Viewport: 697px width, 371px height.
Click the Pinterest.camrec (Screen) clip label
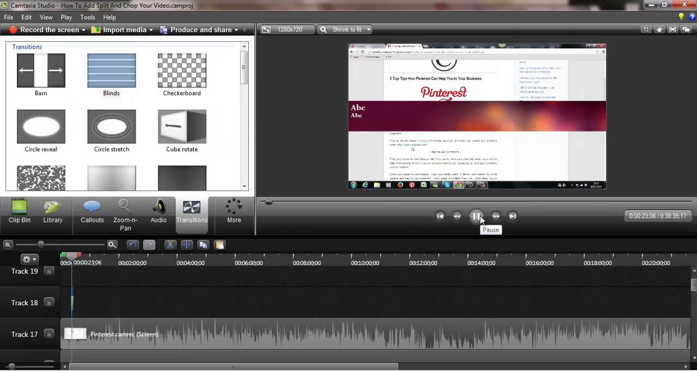[124, 335]
